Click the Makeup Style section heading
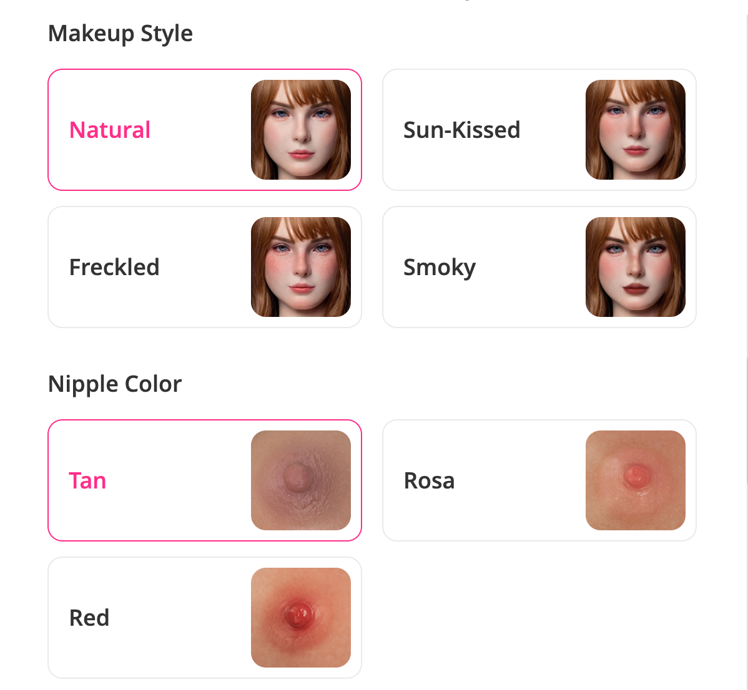The image size is (748, 690). click(x=121, y=34)
